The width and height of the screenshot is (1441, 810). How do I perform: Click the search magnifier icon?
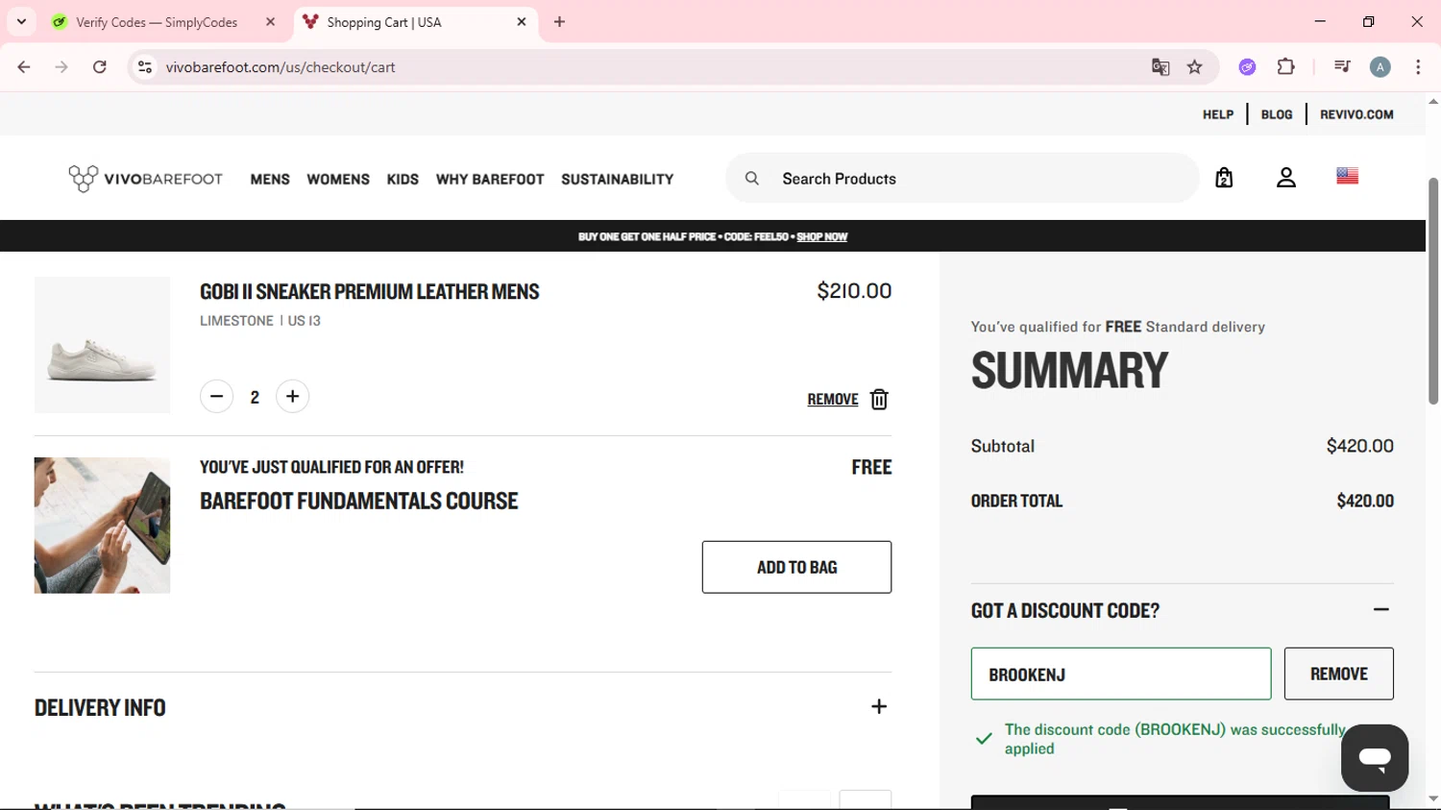click(x=752, y=178)
